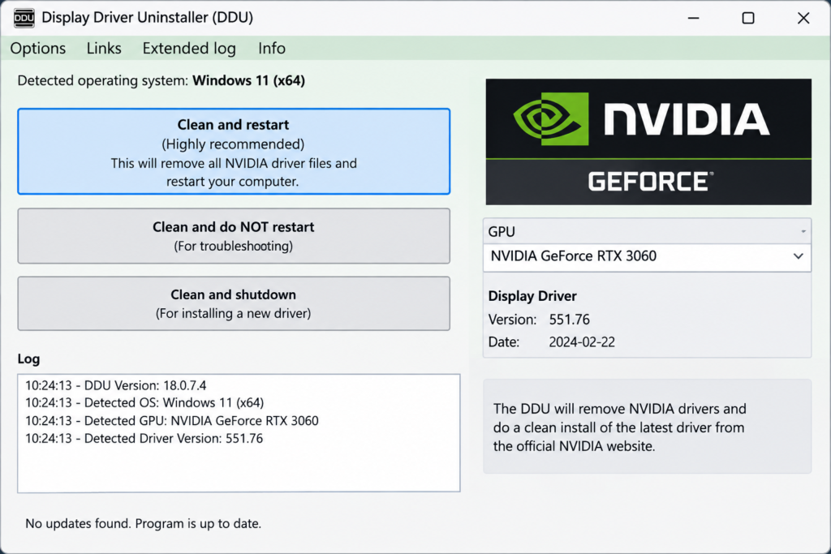831x554 pixels.
Task: Click the 'No updates found' status message
Action: [x=143, y=523]
